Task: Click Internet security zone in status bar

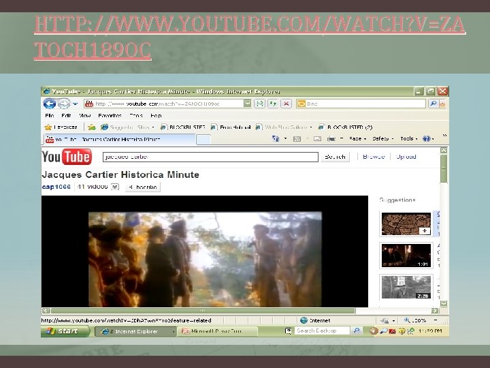Action: click(315, 320)
